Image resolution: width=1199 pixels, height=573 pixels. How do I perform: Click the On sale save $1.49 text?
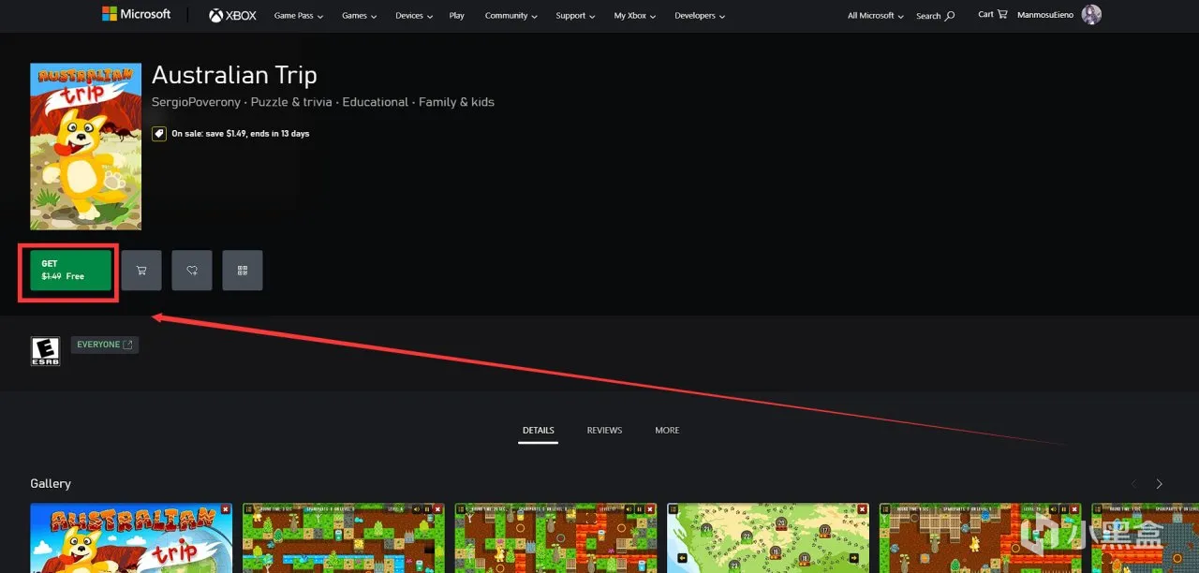coord(241,134)
